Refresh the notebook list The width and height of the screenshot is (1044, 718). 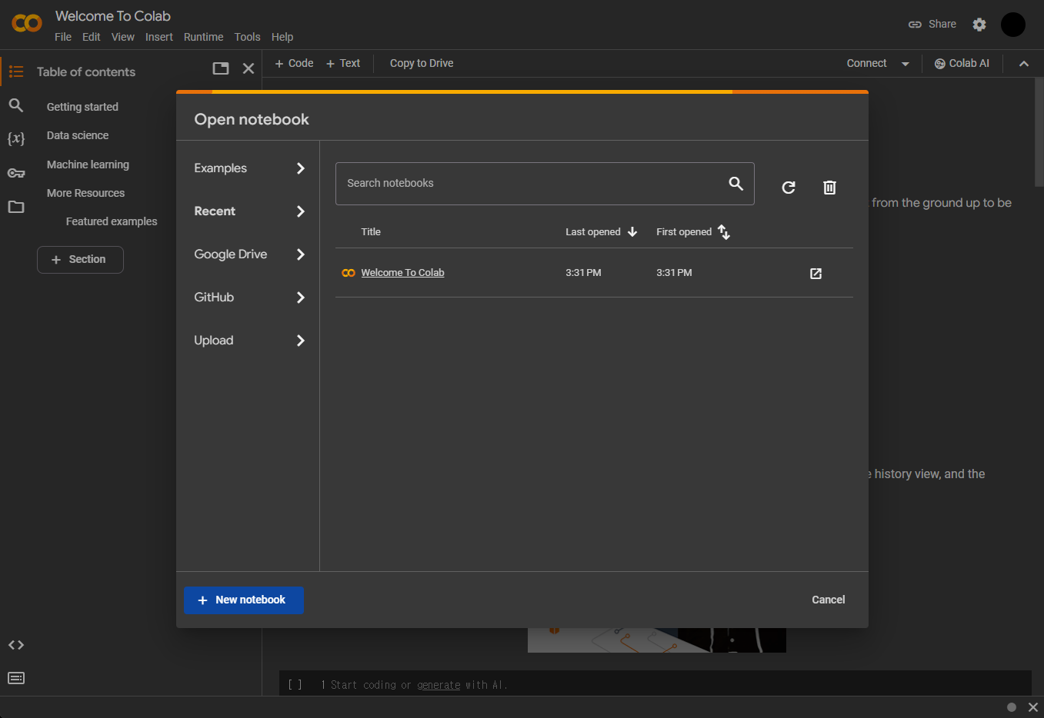point(789,188)
